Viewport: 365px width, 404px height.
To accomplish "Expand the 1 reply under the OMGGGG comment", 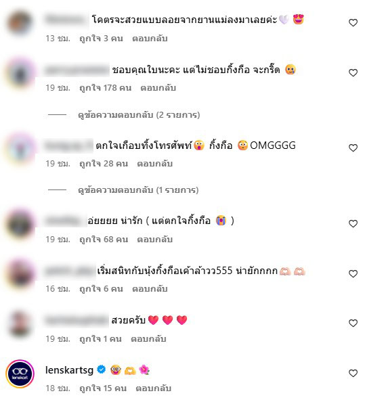I will tap(138, 190).
